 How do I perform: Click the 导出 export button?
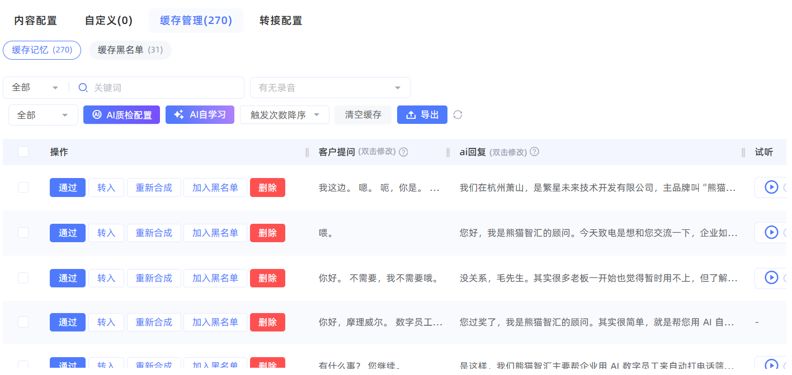pyautogui.click(x=422, y=115)
